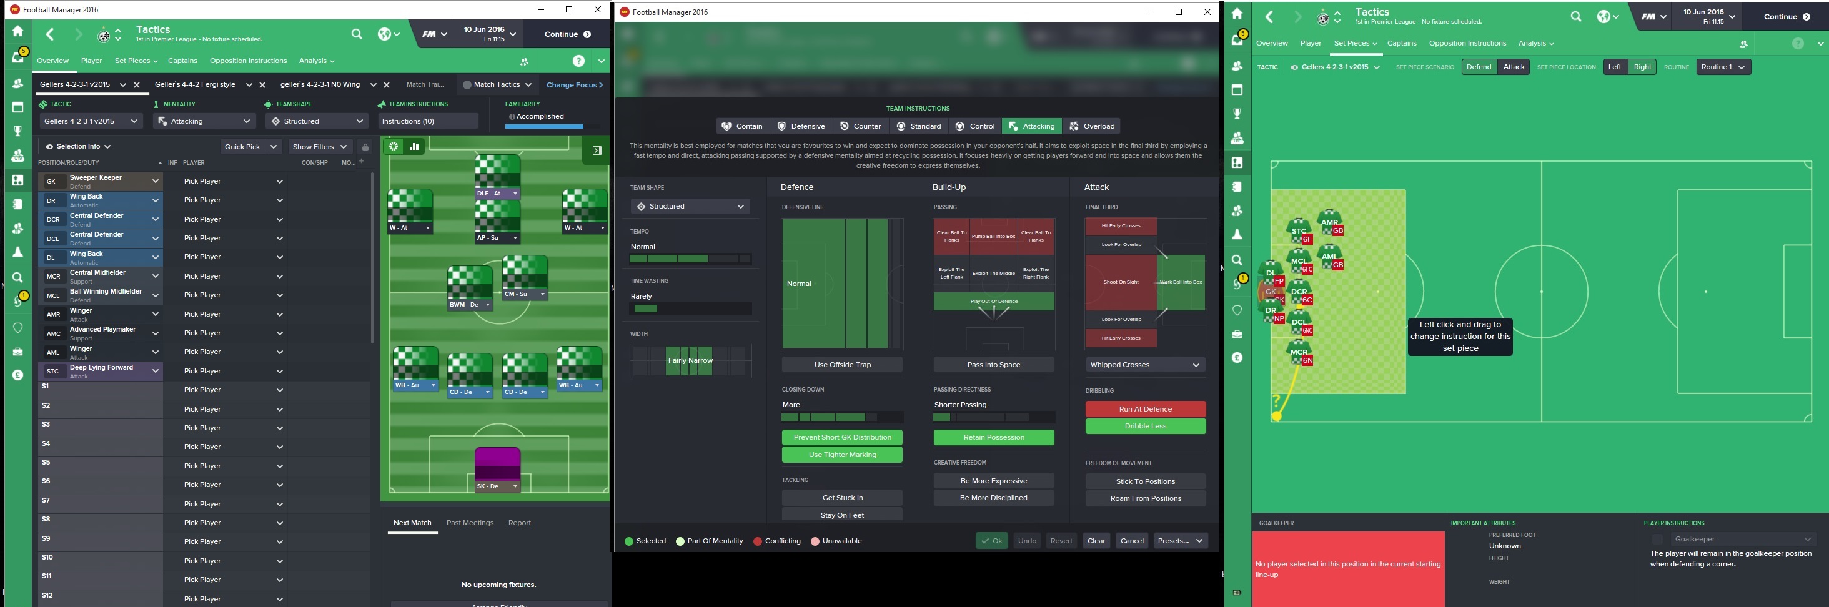
Task: Close the Geller's 4-4-2 Fergi style tab
Action: click(x=262, y=85)
